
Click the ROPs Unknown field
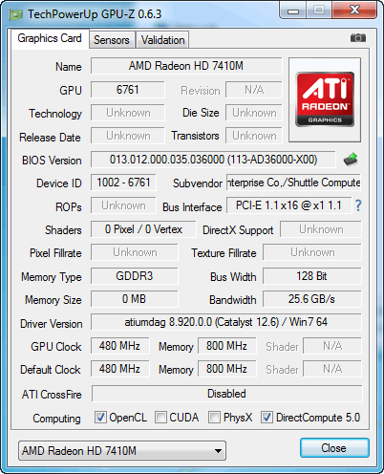123,205
